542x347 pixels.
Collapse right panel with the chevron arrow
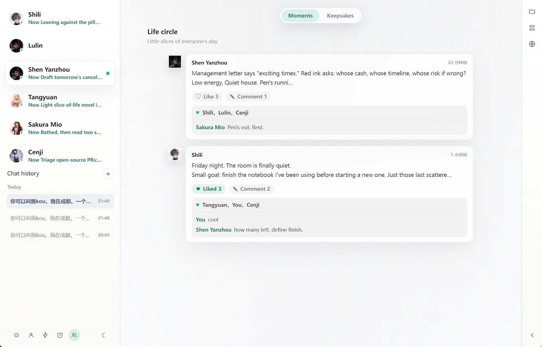pyautogui.click(x=532, y=335)
